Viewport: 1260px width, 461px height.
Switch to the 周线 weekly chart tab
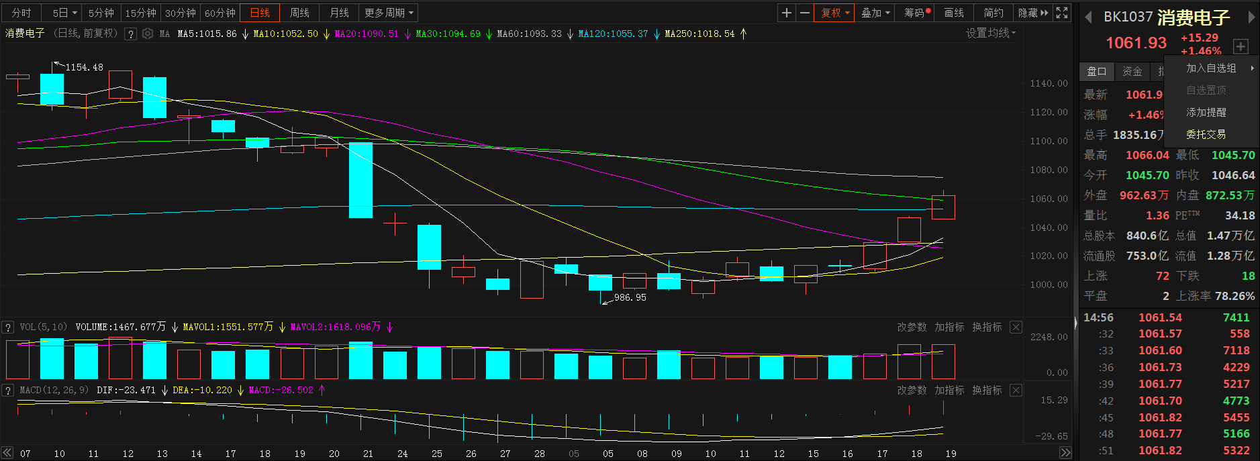(299, 13)
